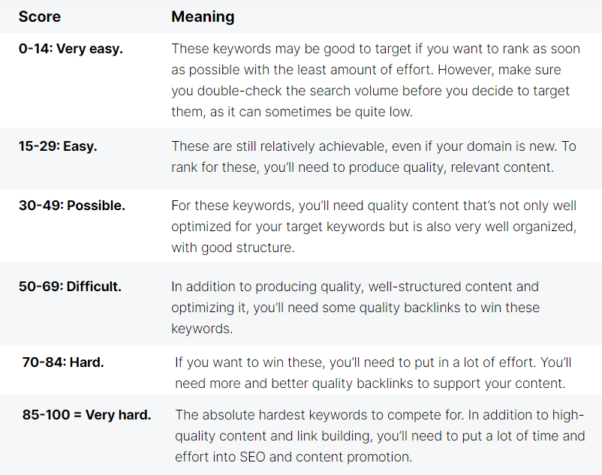This screenshot has width=602, height=475.
Task: Click the '85-100 = Very hard.' score label
Action: coord(86,415)
